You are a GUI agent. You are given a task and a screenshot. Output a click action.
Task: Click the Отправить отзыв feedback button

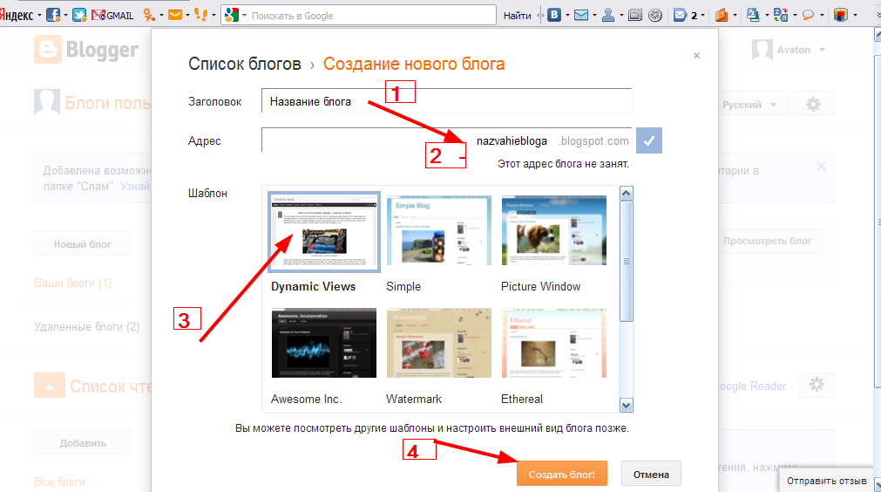(x=826, y=481)
